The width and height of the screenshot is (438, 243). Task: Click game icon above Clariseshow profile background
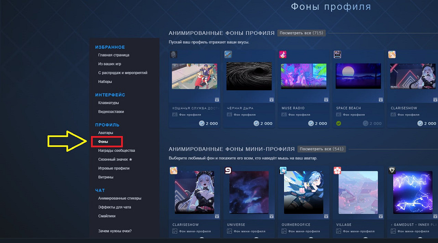(392, 54)
